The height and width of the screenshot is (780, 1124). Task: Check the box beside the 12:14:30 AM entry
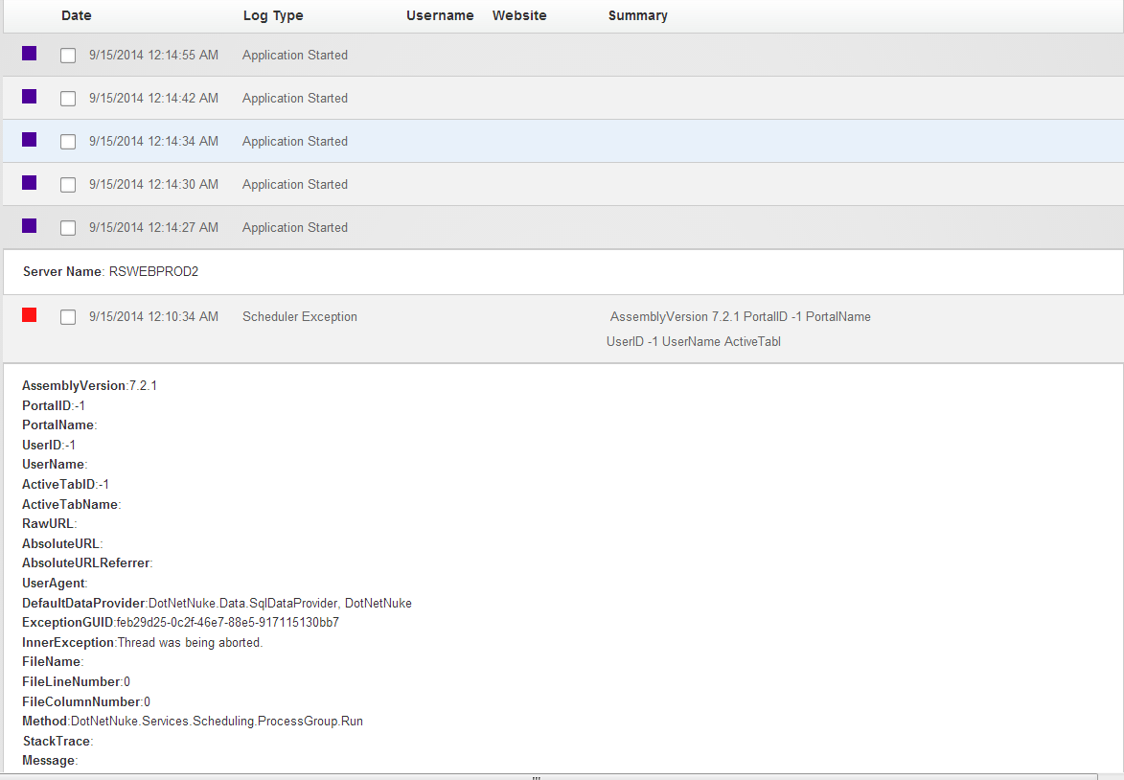click(68, 184)
